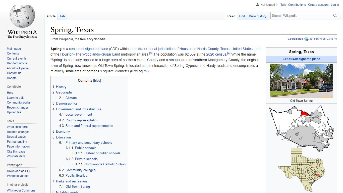This screenshot has height=193, width=343.
Task: Click the coordinates 30°3′15″N 95°23′13″W link
Action: pos(323,39)
